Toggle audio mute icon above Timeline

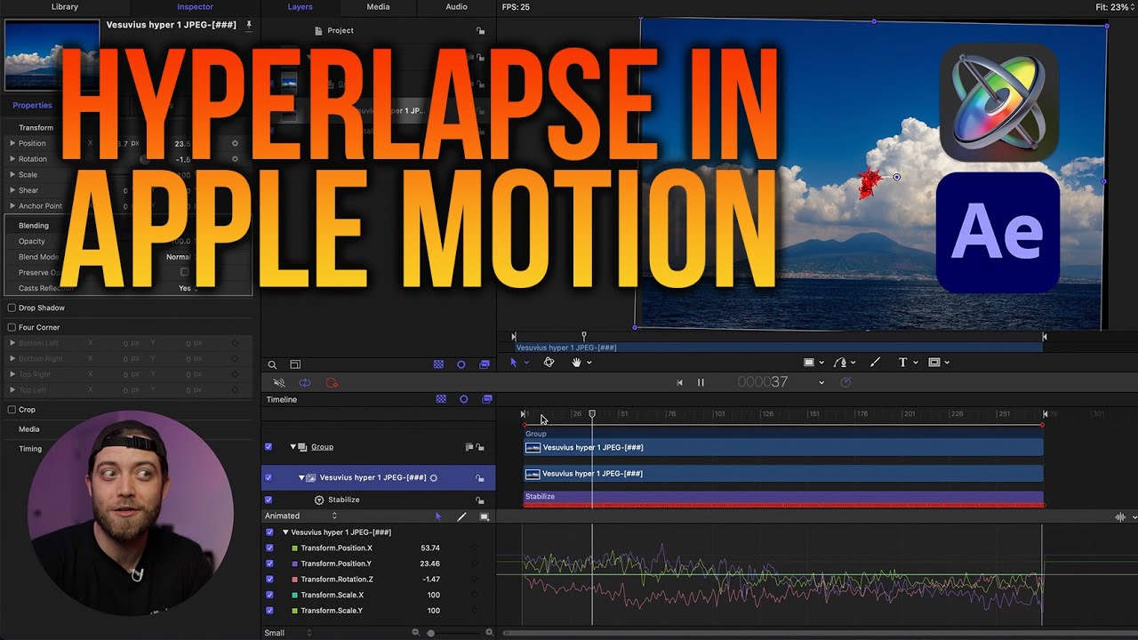tap(279, 382)
